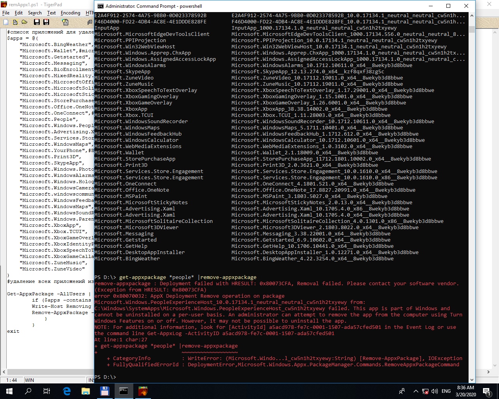Click the Save floppy icon in TigerPad toolbar
Screen dimensions: 499x399
[37, 22]
